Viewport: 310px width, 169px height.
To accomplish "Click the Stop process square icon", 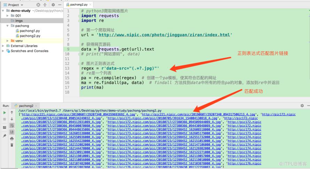I will (4, 119).
